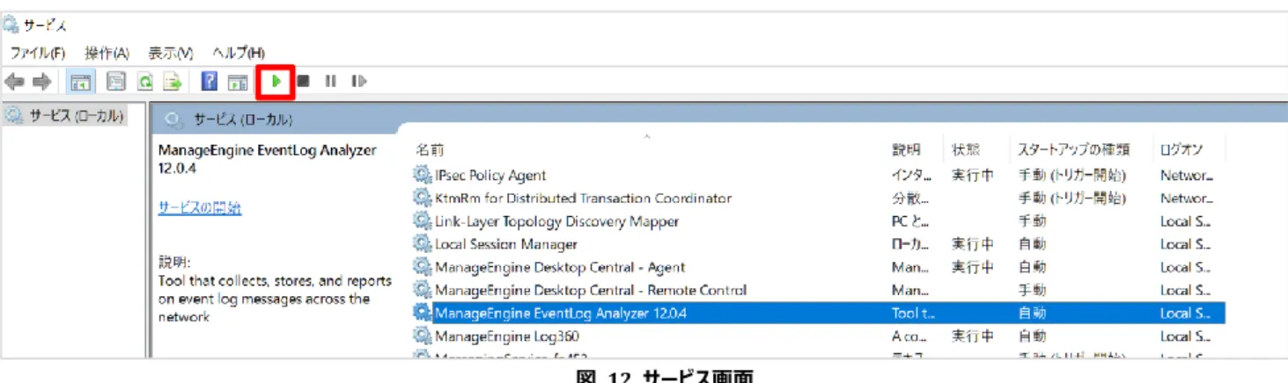Click gear icon beside Local Session Manager
Viewport: 1288px width, 383px height.
(x=423, y=244)
